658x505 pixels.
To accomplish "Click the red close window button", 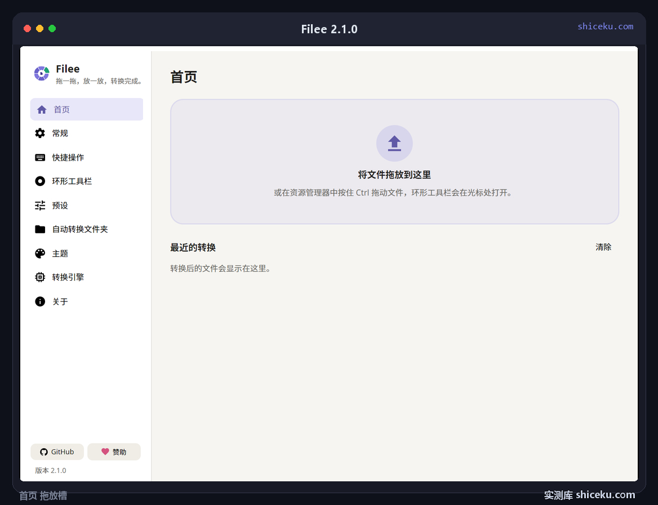I will (x=27, y=29).
